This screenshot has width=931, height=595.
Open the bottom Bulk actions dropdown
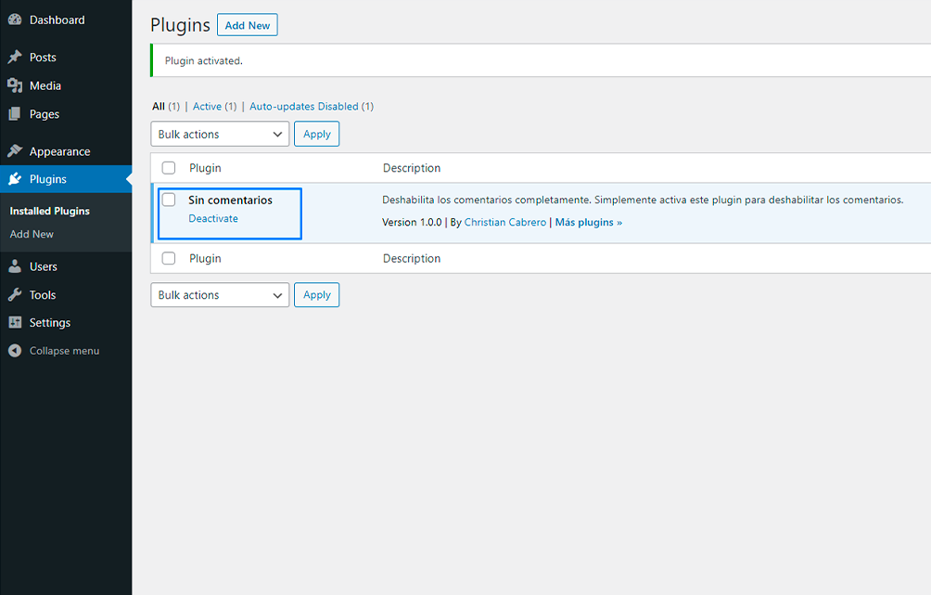pos(220,295)
